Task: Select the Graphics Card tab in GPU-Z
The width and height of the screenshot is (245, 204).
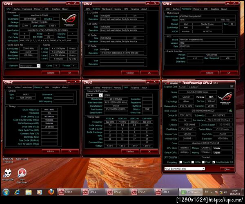Action: pyautogui.click(x=170, y=87)
